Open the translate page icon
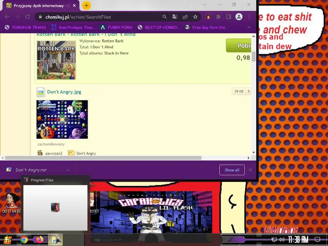This screenshot has height=246, width=328. [x=175, y=17]
